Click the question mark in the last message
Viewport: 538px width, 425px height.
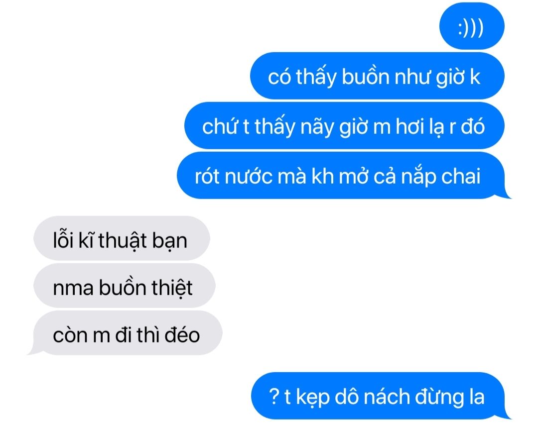[x=274, y=396]
